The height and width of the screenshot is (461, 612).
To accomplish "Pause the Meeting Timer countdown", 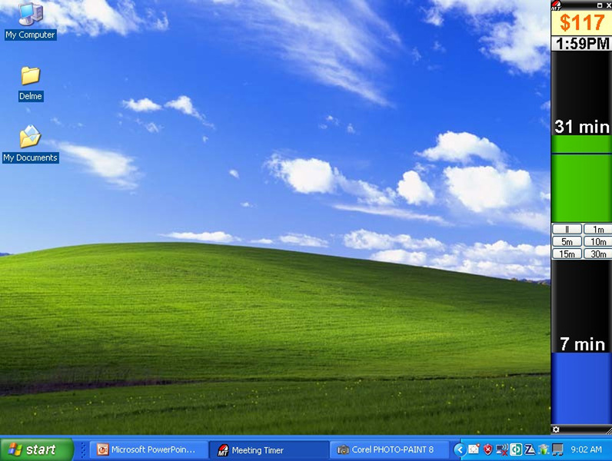I will coord(567,229).
